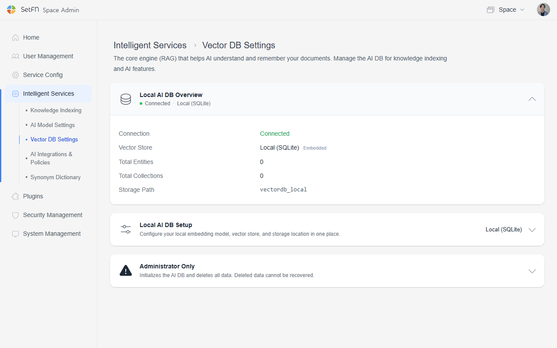The image size is (557, 348).
Task: Click the warning triangle icon in Administrator Only
Action: [126, 271]
